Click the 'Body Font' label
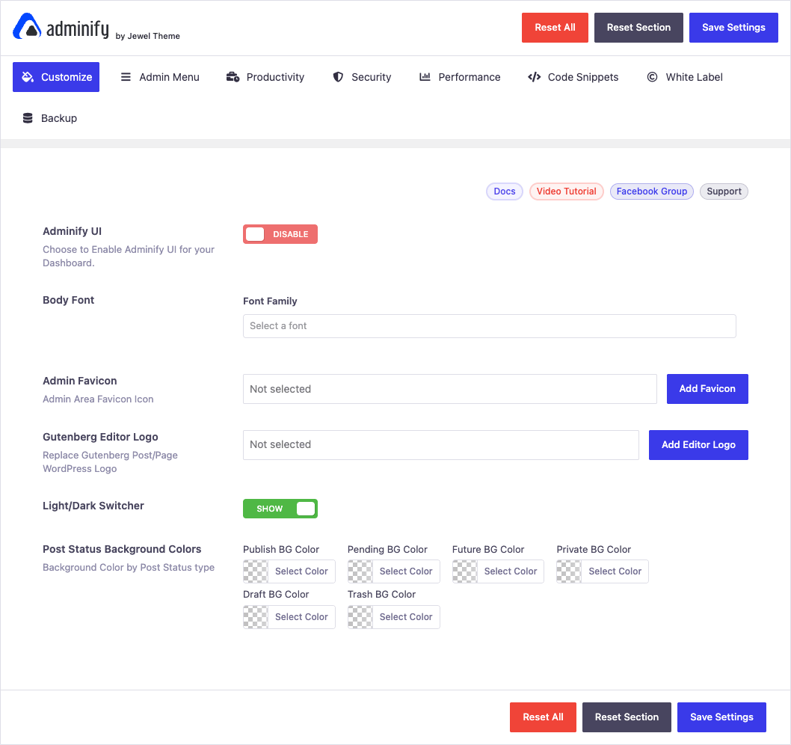Viewport: 791px width, 745px height. (x=69, y=300)
